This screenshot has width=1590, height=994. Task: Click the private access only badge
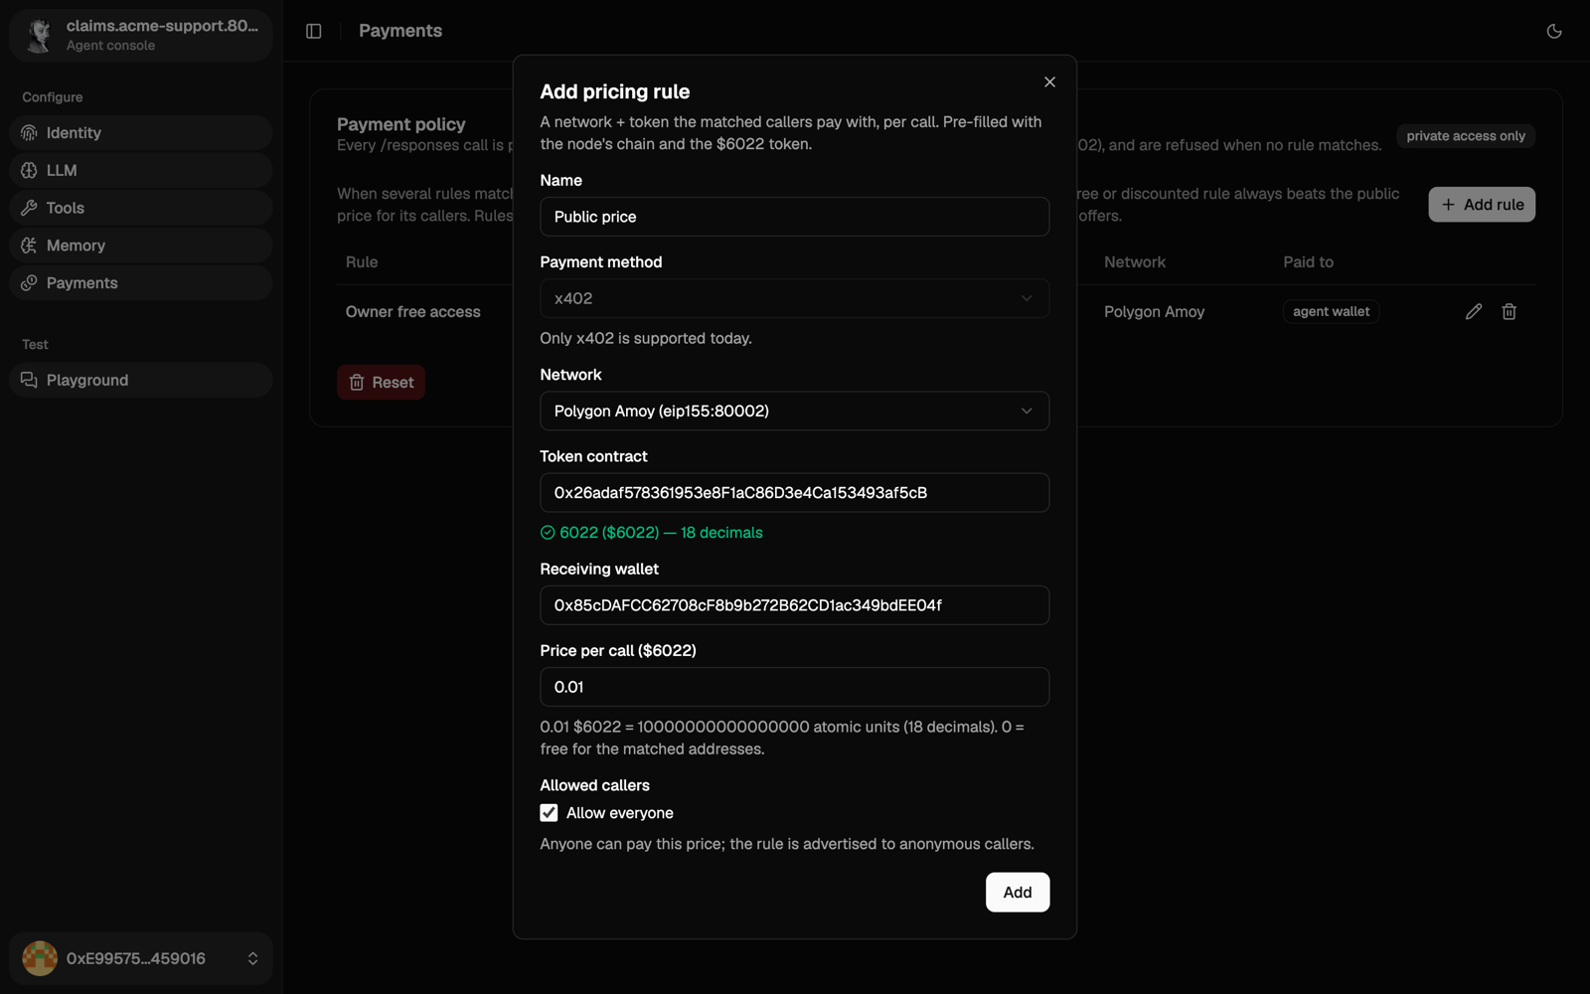[1466, 136]
